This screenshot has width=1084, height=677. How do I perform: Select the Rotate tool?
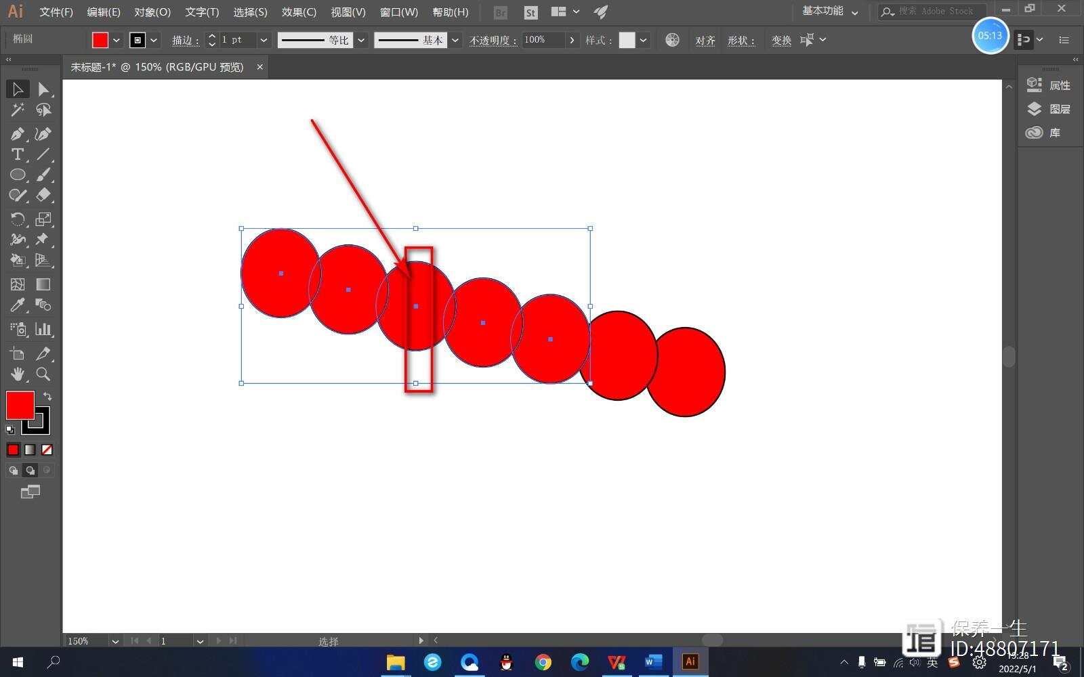click(x=18, y=219)
